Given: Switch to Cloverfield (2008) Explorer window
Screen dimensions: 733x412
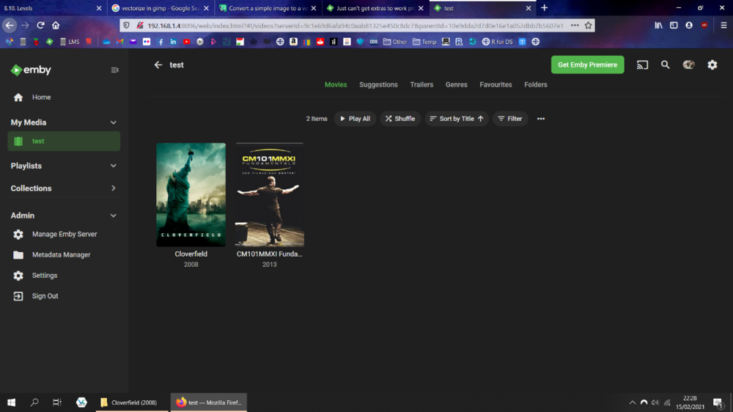Looking at the screenshot, I should coord(132,402).
